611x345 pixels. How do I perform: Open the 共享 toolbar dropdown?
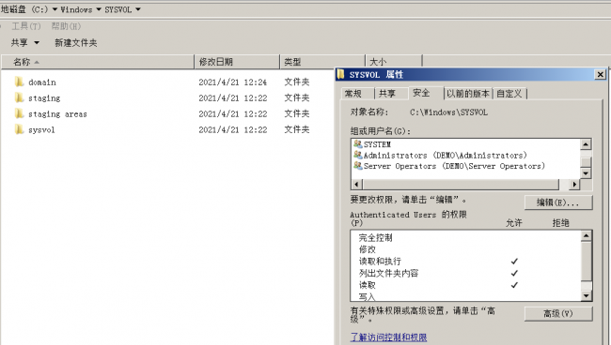pyautogui.click(x=25, y=43)
